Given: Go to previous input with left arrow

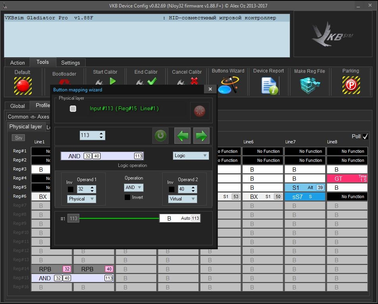Looking at the screenshot, I should click(183, 135).
